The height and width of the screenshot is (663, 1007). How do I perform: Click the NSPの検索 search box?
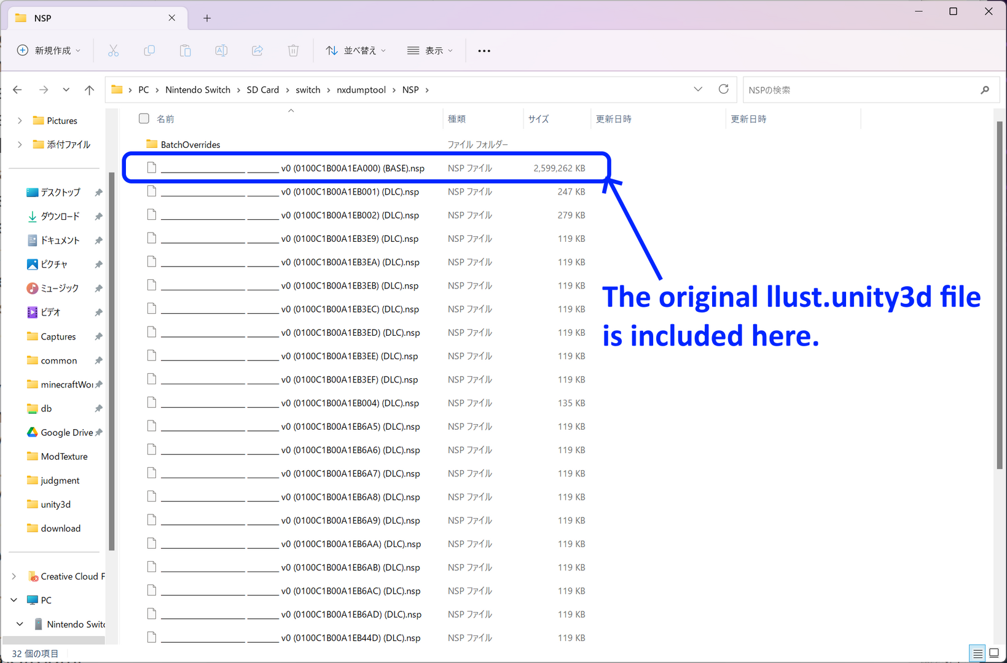click(x=860, y=90)
